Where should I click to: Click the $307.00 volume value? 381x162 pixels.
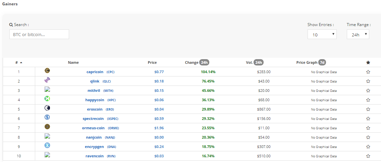point(264,147)
